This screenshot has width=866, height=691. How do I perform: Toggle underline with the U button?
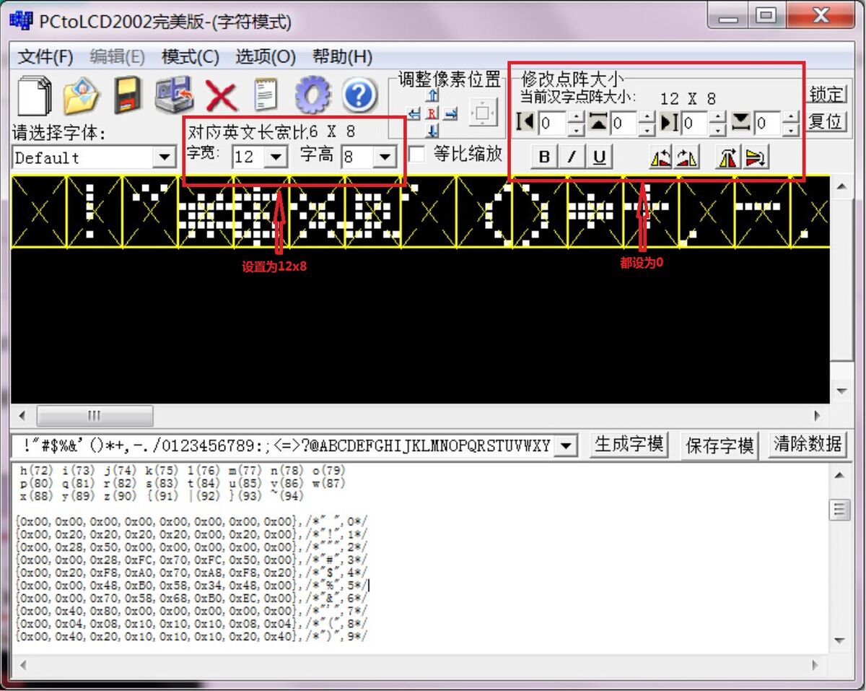pos(598,157)
